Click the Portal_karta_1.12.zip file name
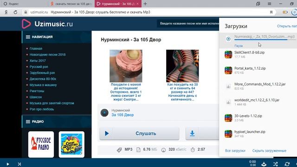297x167 pixels. [x=250, y=68]
